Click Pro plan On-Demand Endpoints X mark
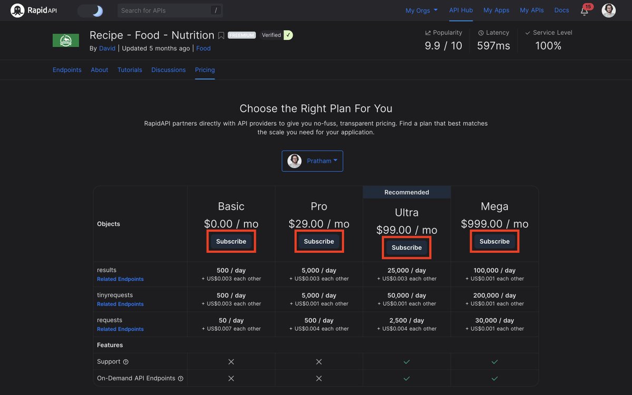 319,379
